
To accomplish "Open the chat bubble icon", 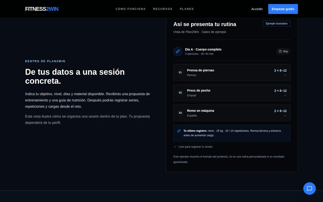I will [310, 189].
